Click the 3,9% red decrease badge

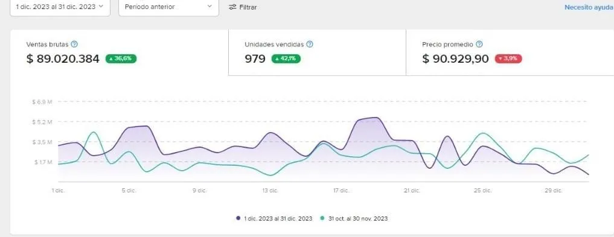click(x=508, y=58)
